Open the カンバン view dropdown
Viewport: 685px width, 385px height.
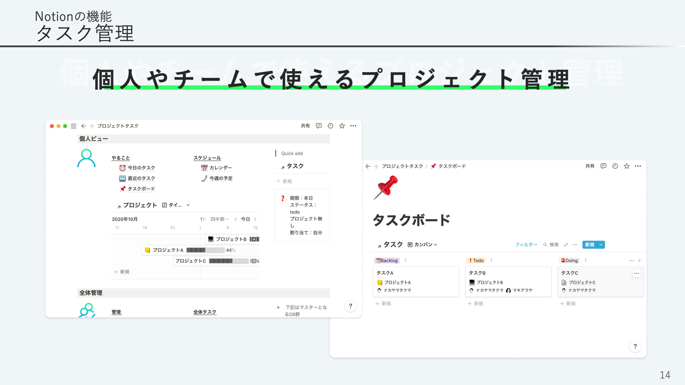[423, 245]
